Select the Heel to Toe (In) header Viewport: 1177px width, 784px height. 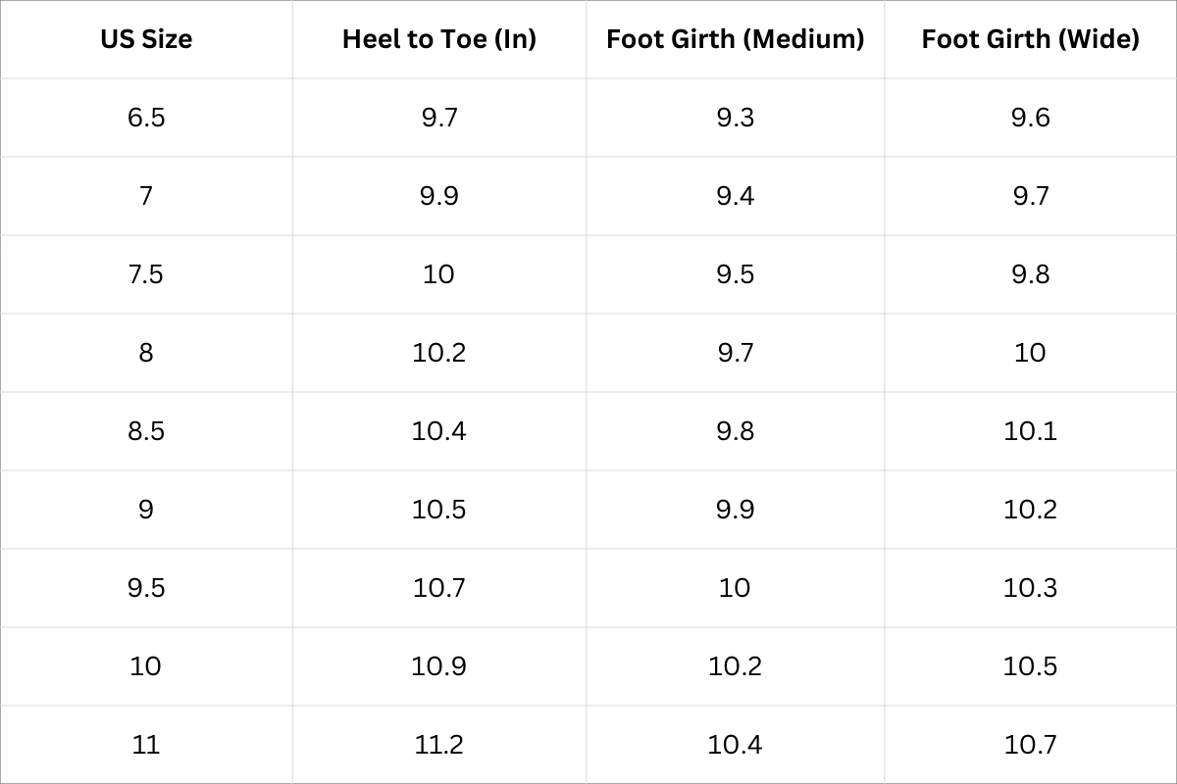[x=439, y=39]
